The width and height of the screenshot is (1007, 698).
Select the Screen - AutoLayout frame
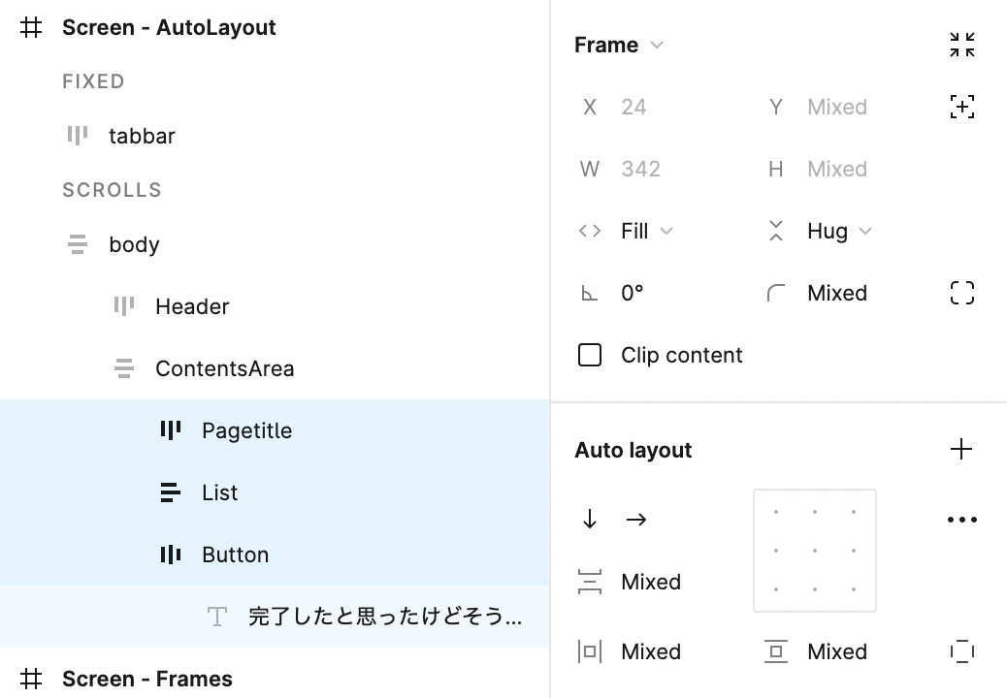(169, 27)
